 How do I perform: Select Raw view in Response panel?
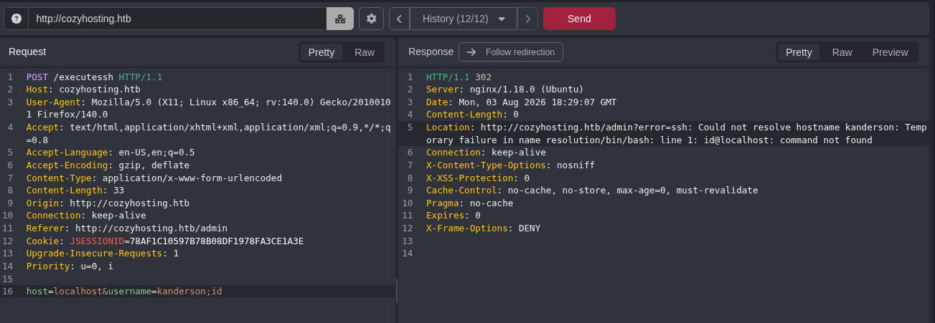pos(842,52)
